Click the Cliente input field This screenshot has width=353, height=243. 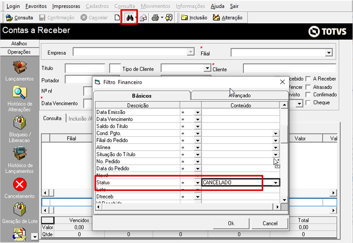pyautogui.click(x=289, y=69)
